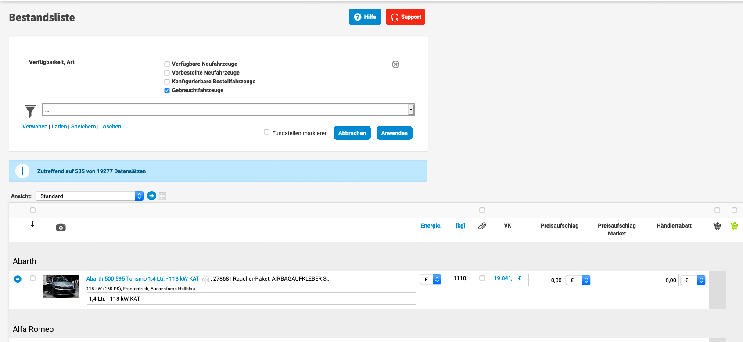Click the camera icon column header
The width and height of the screenshot is (743, 342).
(x=61, y=227)
